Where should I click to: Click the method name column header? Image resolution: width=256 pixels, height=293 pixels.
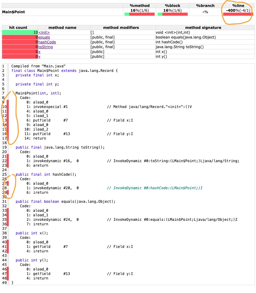pyautogui.click(x=64, y=27)
